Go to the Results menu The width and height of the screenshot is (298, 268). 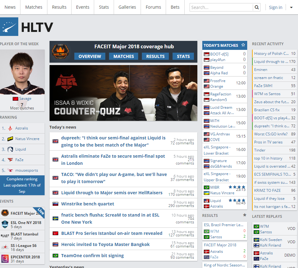point(59,7)
